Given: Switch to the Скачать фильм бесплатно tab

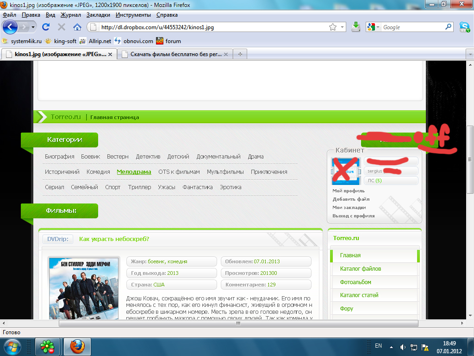Looking at the screenshot, I should click(x=175, y=54).
